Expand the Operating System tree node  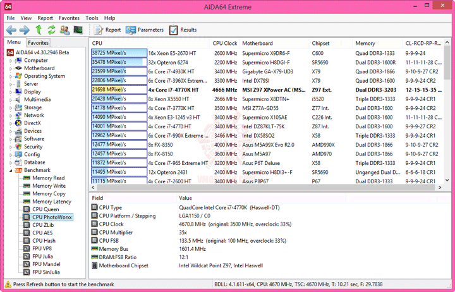pyautogui.click(x=11, y=76)
